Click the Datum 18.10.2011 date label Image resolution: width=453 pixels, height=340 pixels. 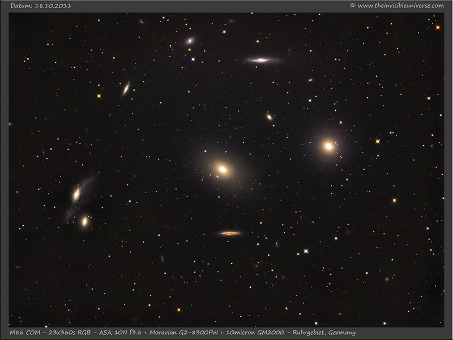click(x=33, y=6)
